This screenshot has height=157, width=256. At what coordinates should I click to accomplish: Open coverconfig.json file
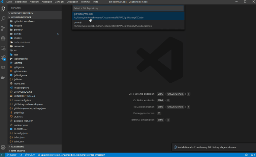[35, 100]
